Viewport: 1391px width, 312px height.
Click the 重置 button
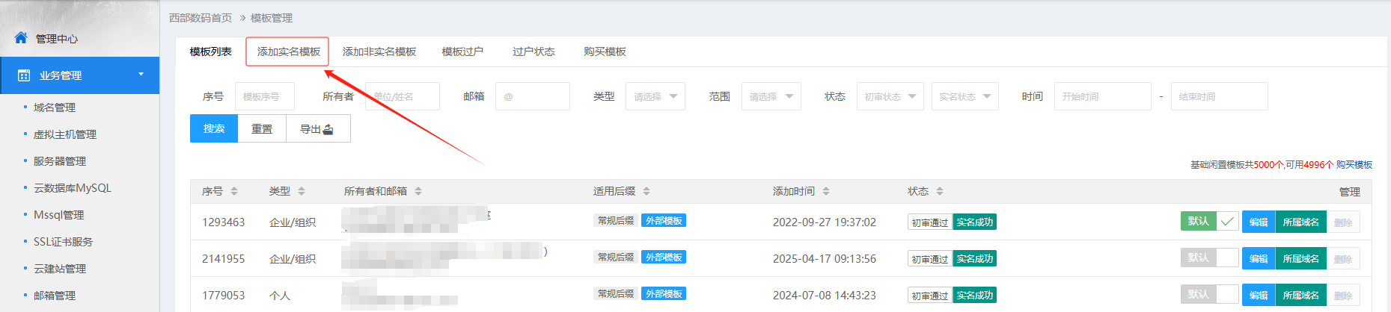[x=262, y=128]
